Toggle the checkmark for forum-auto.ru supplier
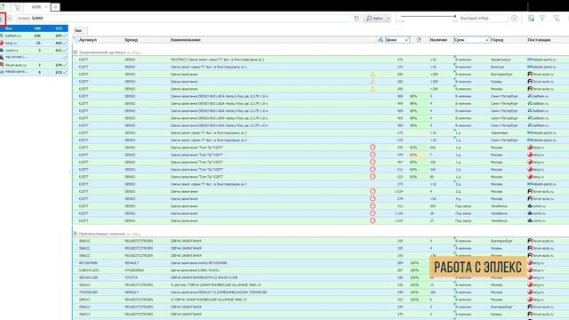The width and height of the screenshot is (569, 320). tap(65, 65)
